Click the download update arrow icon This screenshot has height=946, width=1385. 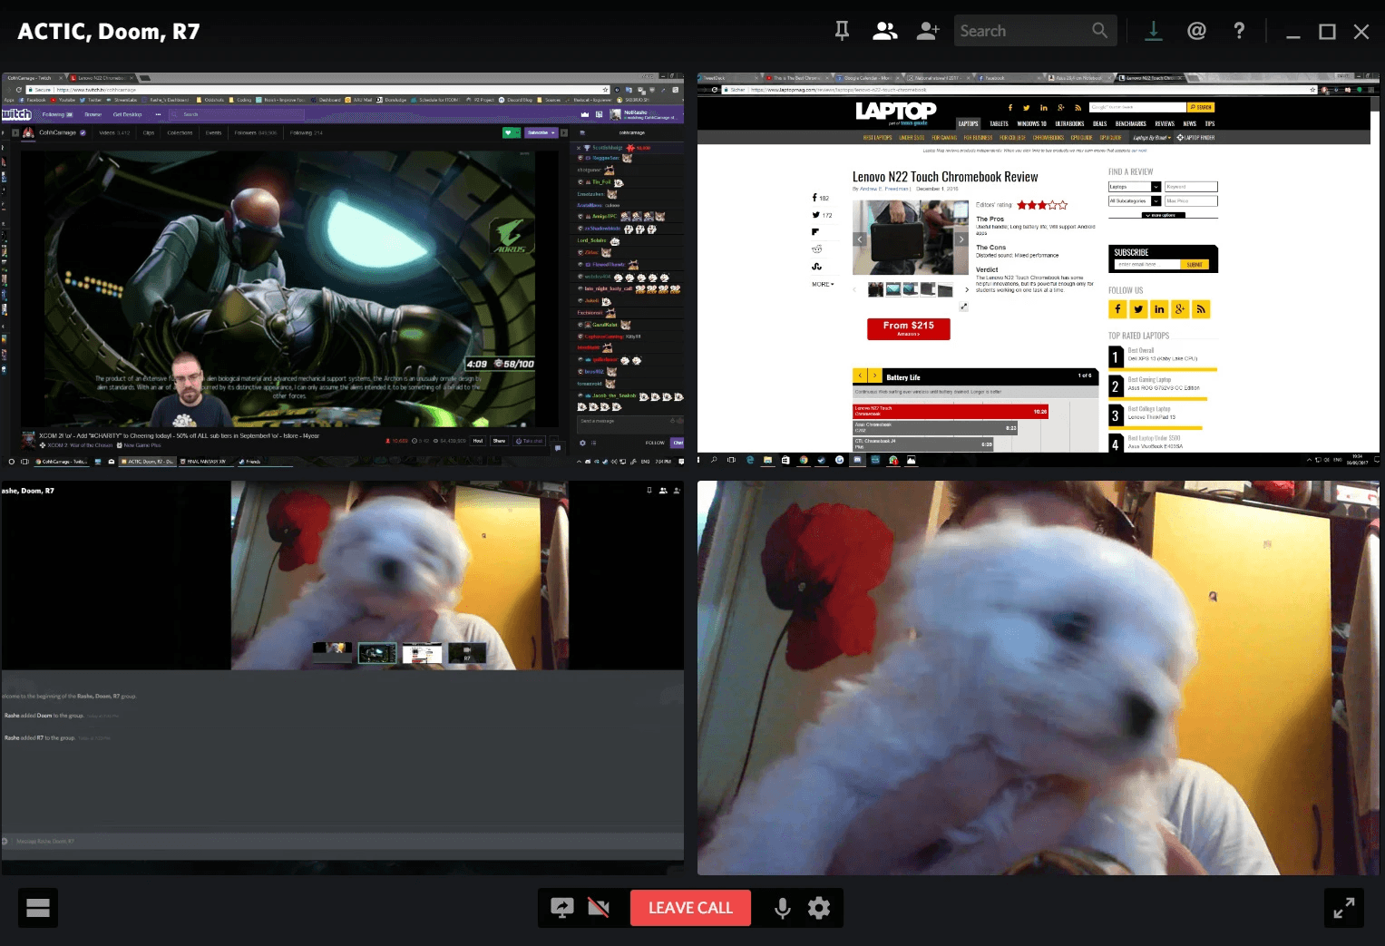click(x=1153, y=31)
